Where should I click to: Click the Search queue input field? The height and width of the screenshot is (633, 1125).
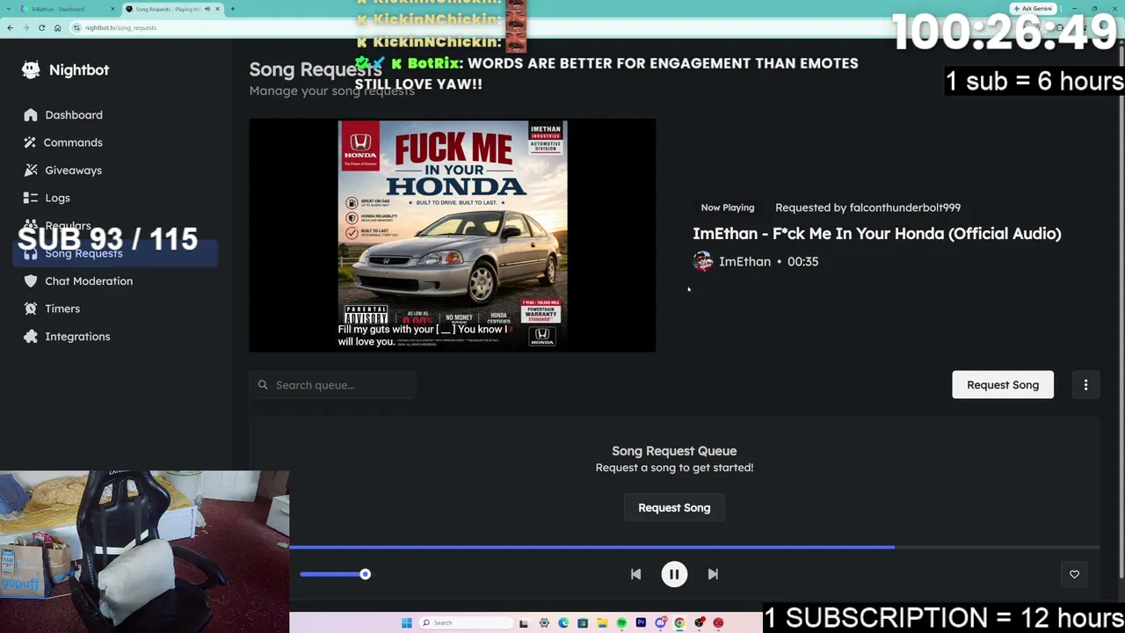pos(333,385)
